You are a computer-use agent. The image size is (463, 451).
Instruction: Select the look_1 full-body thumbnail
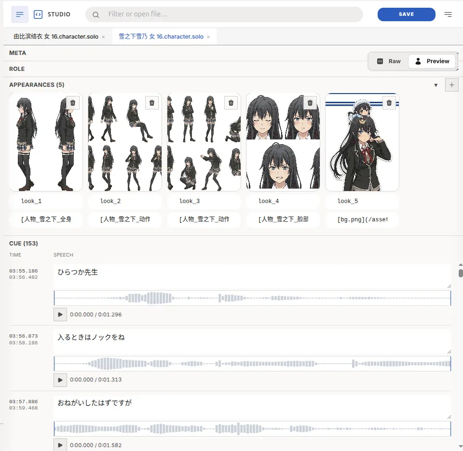[x=46, y=142]
